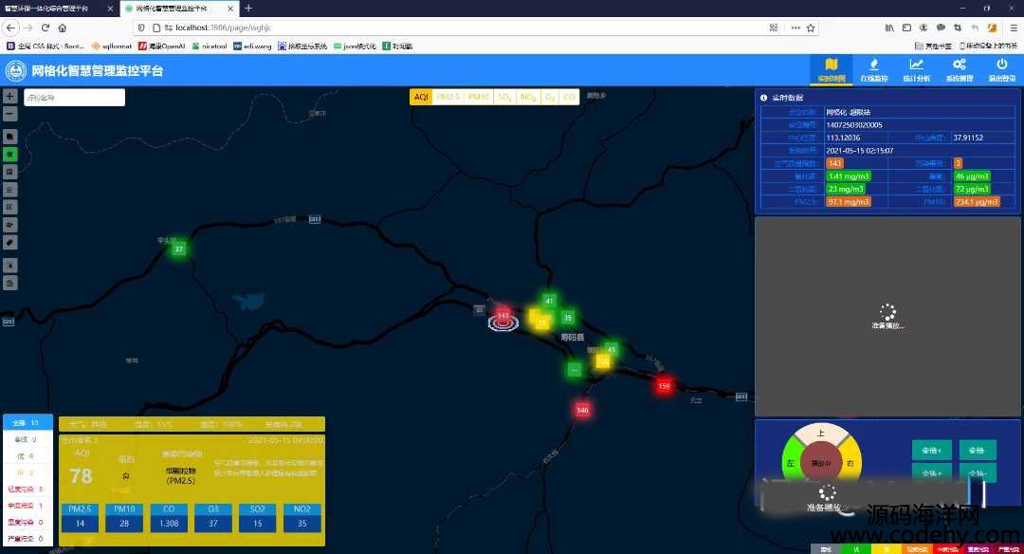The image size is (1024, 554).
Task: Select the PM2.5 pollutant option
Action: pos(448,97)
